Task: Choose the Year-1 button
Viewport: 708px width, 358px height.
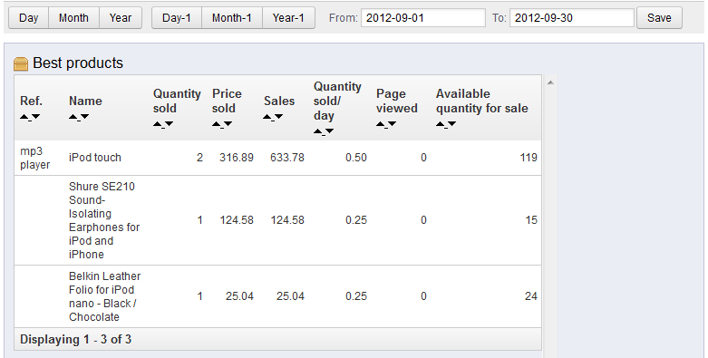Action: [288, 18]
